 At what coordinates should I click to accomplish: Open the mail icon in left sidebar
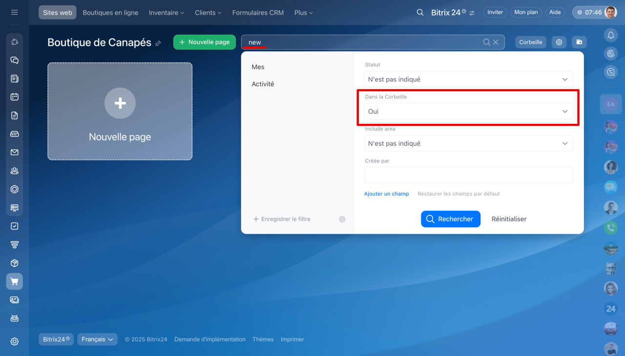[x=15, y=152]
